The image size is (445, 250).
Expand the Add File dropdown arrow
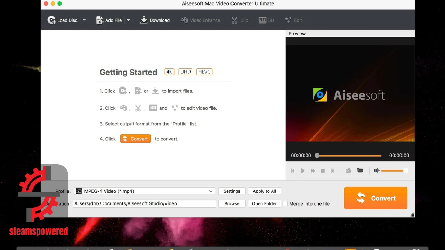[x=128, y=20]
